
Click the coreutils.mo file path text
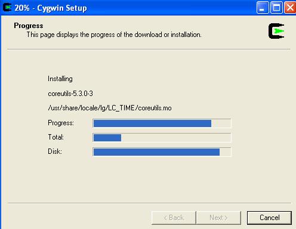click(110, 108)
